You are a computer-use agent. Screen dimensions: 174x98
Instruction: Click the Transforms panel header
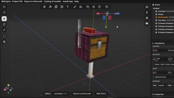click(160, 43)
